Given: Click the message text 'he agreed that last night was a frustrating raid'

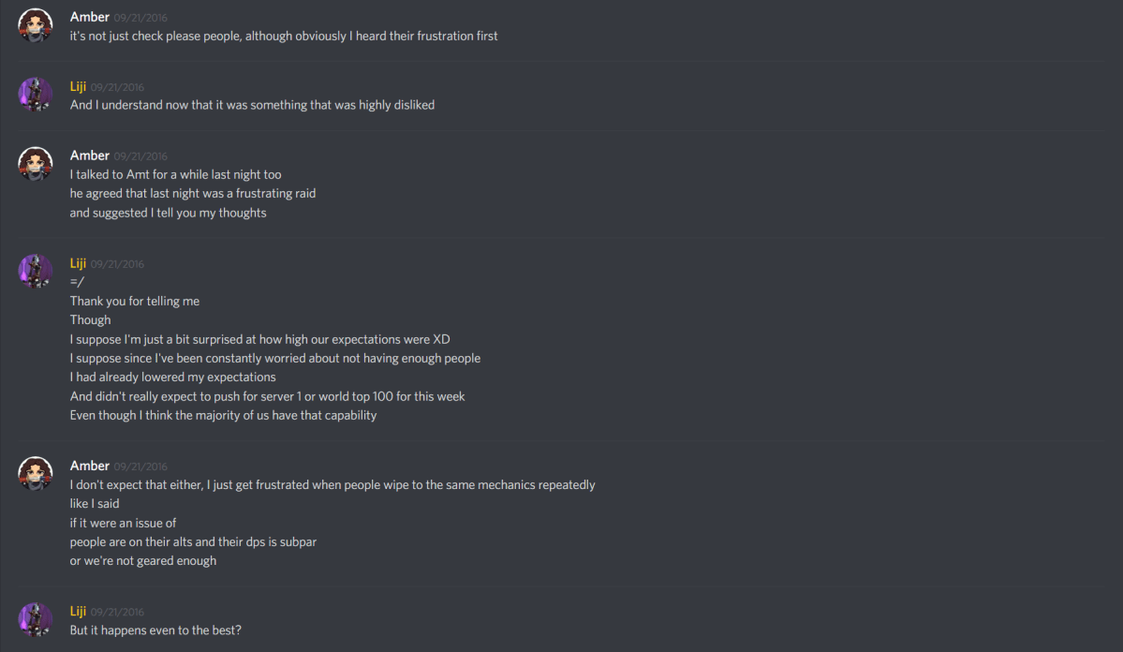Looking at the screenshot, I should tap(192, 193).
